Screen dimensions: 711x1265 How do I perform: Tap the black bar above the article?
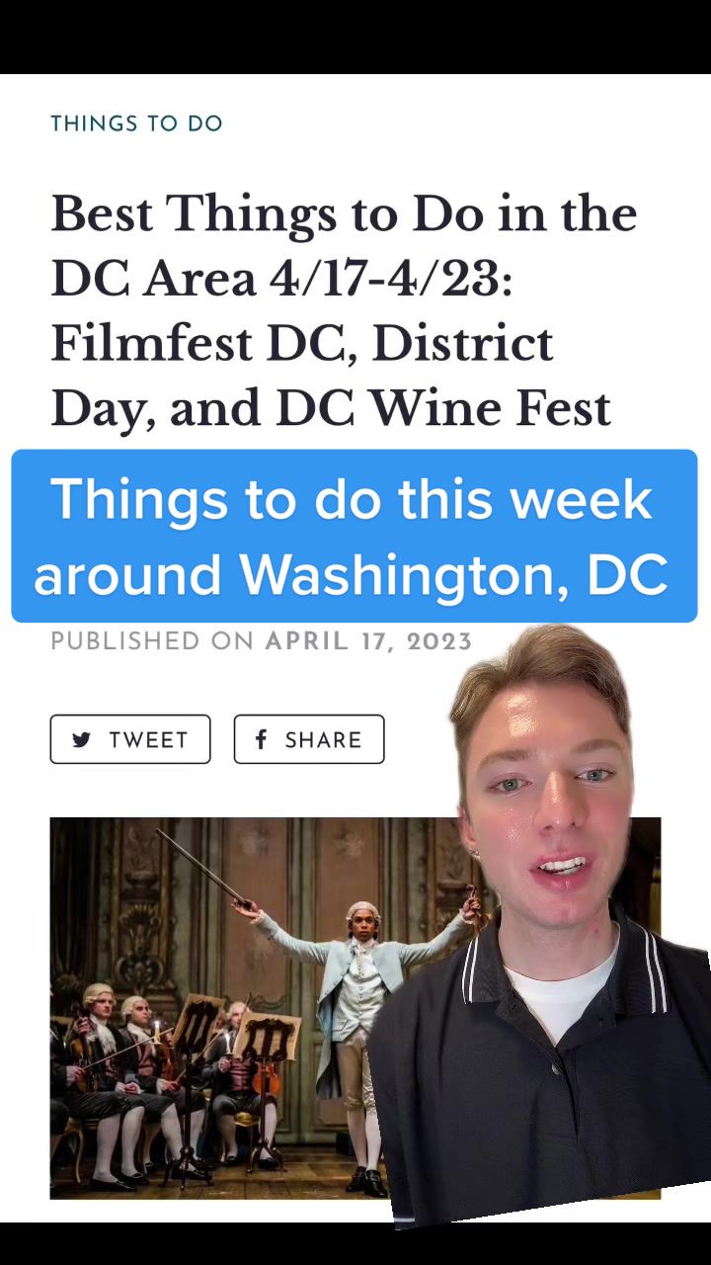tap(355, 37)
